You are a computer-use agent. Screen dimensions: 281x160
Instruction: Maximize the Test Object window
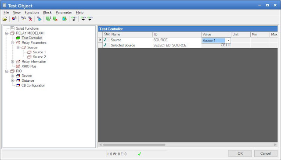click(x=267, y=5)
